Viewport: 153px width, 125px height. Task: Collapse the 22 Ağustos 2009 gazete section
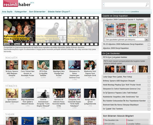149,20
